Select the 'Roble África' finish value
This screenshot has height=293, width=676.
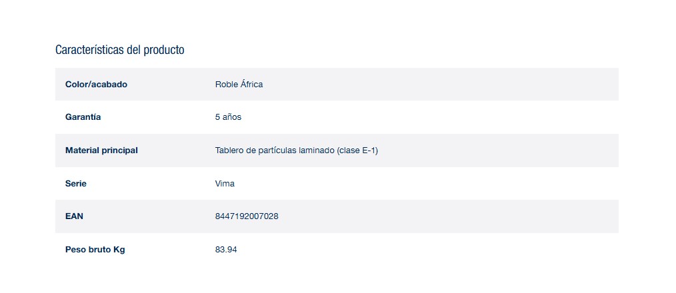pyautogui.click(x=239, y=85)
